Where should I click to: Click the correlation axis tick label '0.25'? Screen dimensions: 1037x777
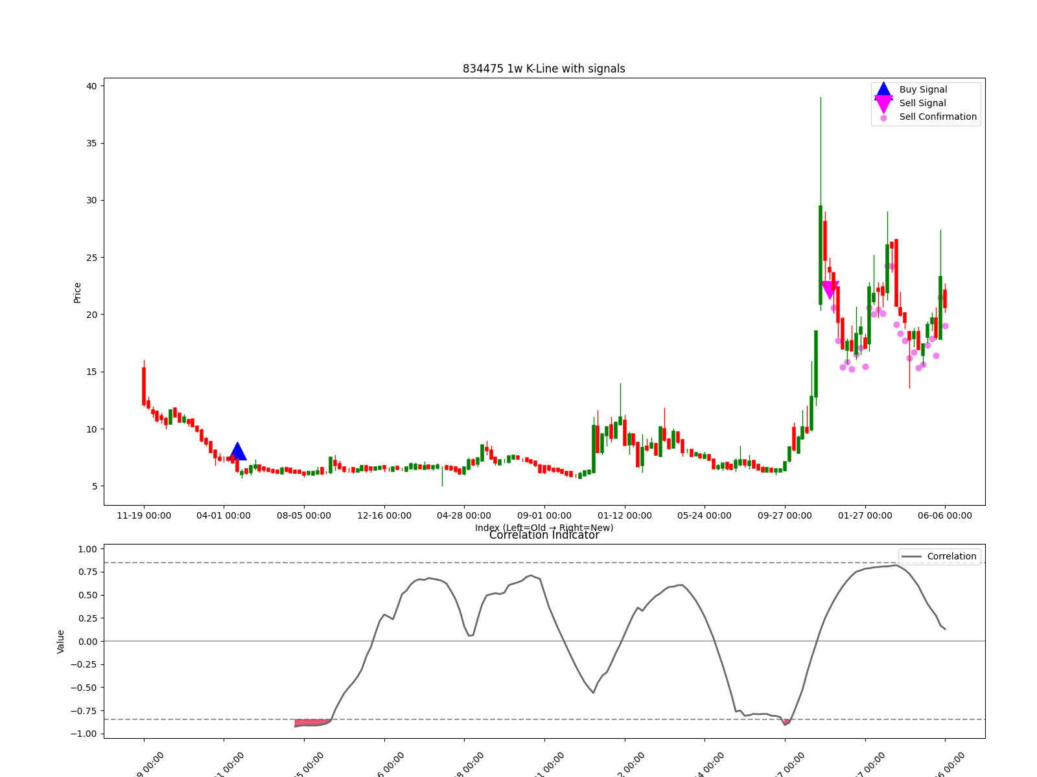click(87, 618)
